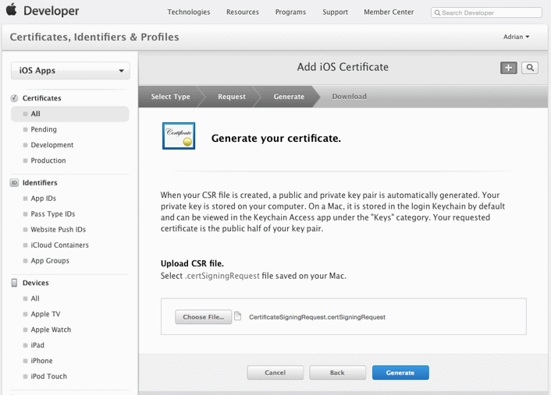This screenshot has width=551, height=395.
Task: Click the .certSigningRequest text
Action: pos(222,276)
